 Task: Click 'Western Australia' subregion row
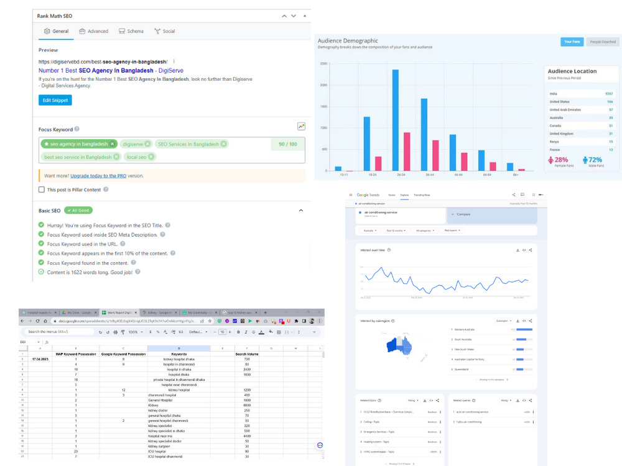(491, 330)
